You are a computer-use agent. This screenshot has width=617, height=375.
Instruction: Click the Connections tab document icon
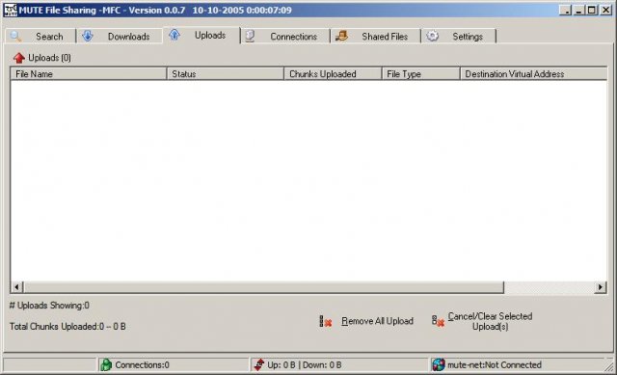pos(250,37)
